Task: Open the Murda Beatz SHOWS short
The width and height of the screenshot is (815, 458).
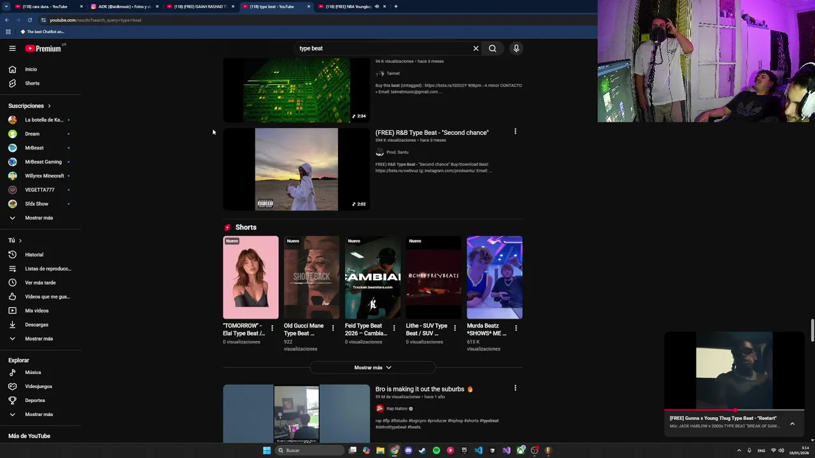Action: (x=495, y=277)
